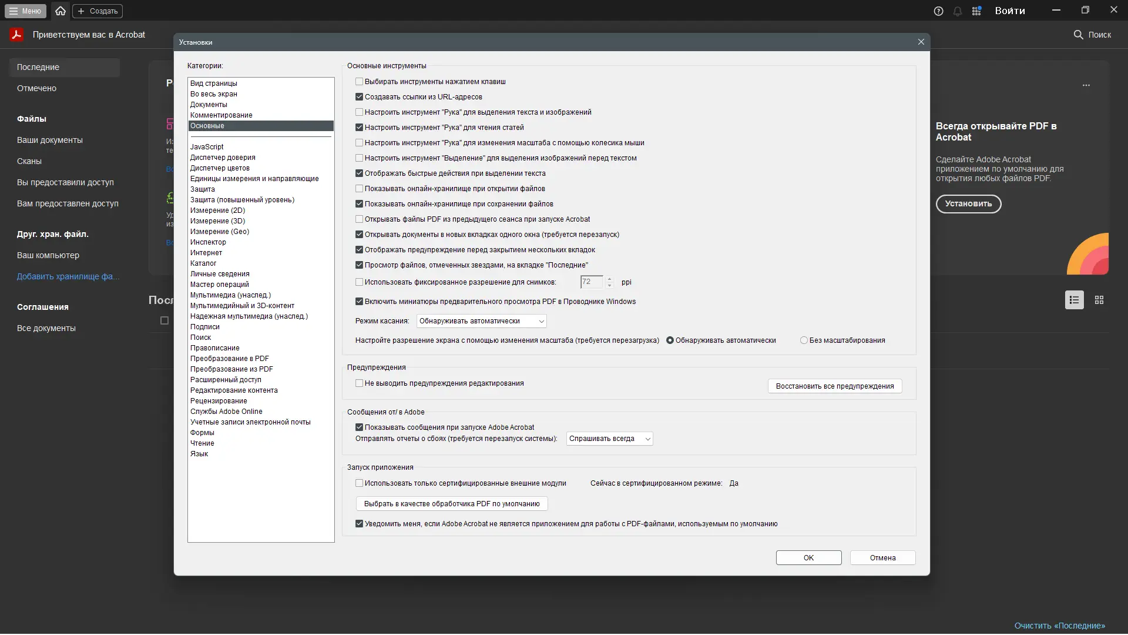The image size is (1128, 635).
Task: Click the Home icon in top bar
Action: 61,11
